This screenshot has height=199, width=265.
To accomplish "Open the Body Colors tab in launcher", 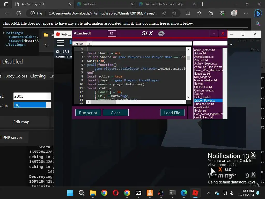I will point(16,76).
